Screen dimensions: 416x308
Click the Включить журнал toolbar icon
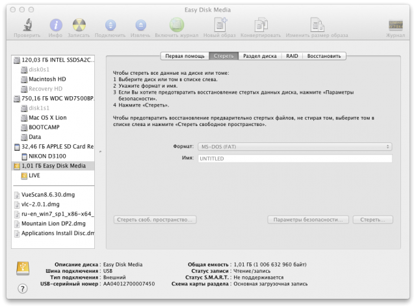(176, 25)
